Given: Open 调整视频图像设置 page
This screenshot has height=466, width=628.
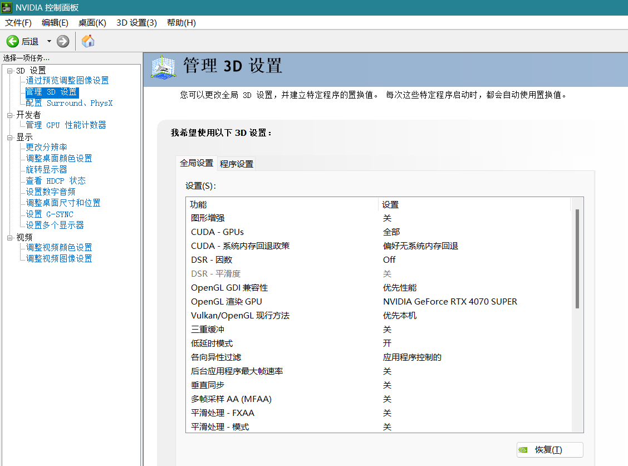Looking at the screenshot, I should pos(59,259).
